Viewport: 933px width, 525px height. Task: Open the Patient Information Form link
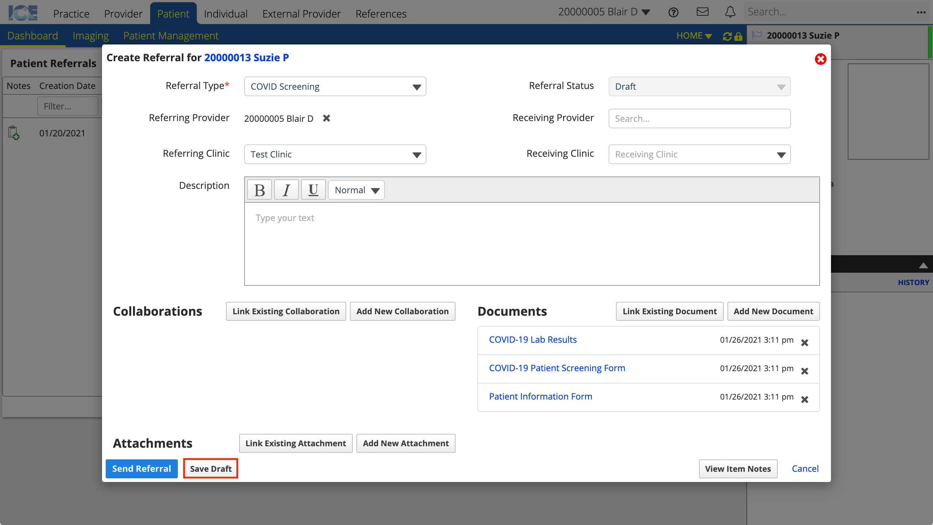tap(540, 396)
